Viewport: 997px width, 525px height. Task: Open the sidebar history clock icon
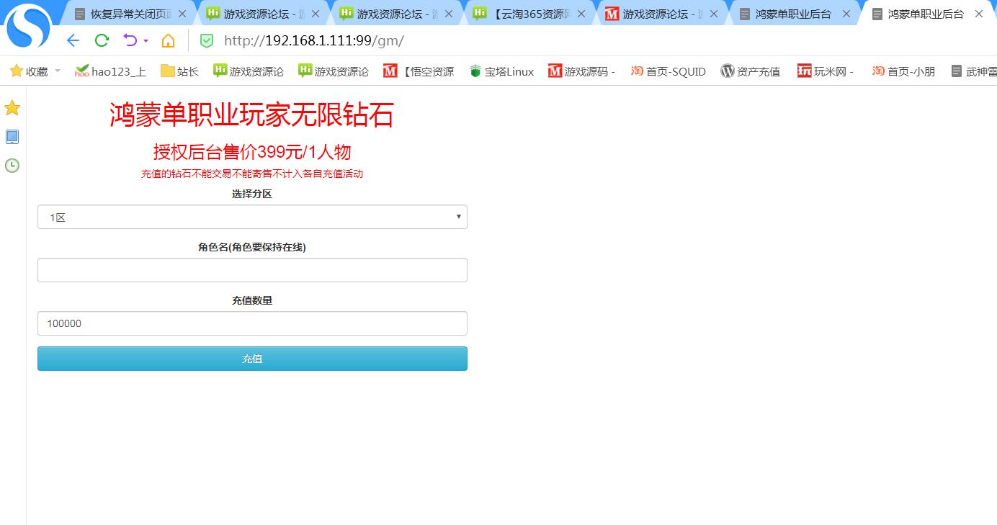pos(12,166)
